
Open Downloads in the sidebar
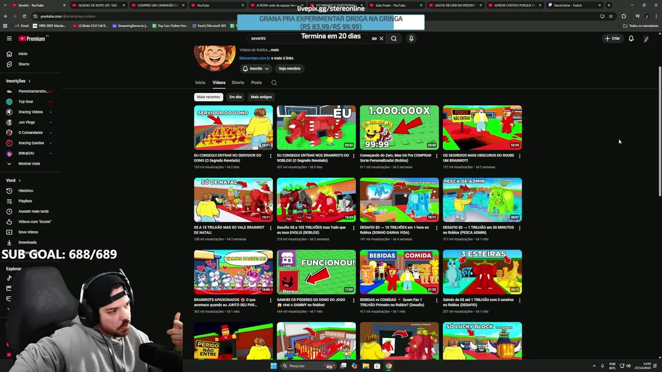coord(27,242)
